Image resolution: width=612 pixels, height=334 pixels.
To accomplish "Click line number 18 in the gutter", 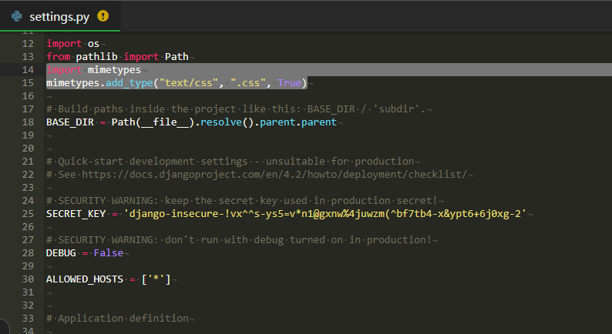I will 28,122.
